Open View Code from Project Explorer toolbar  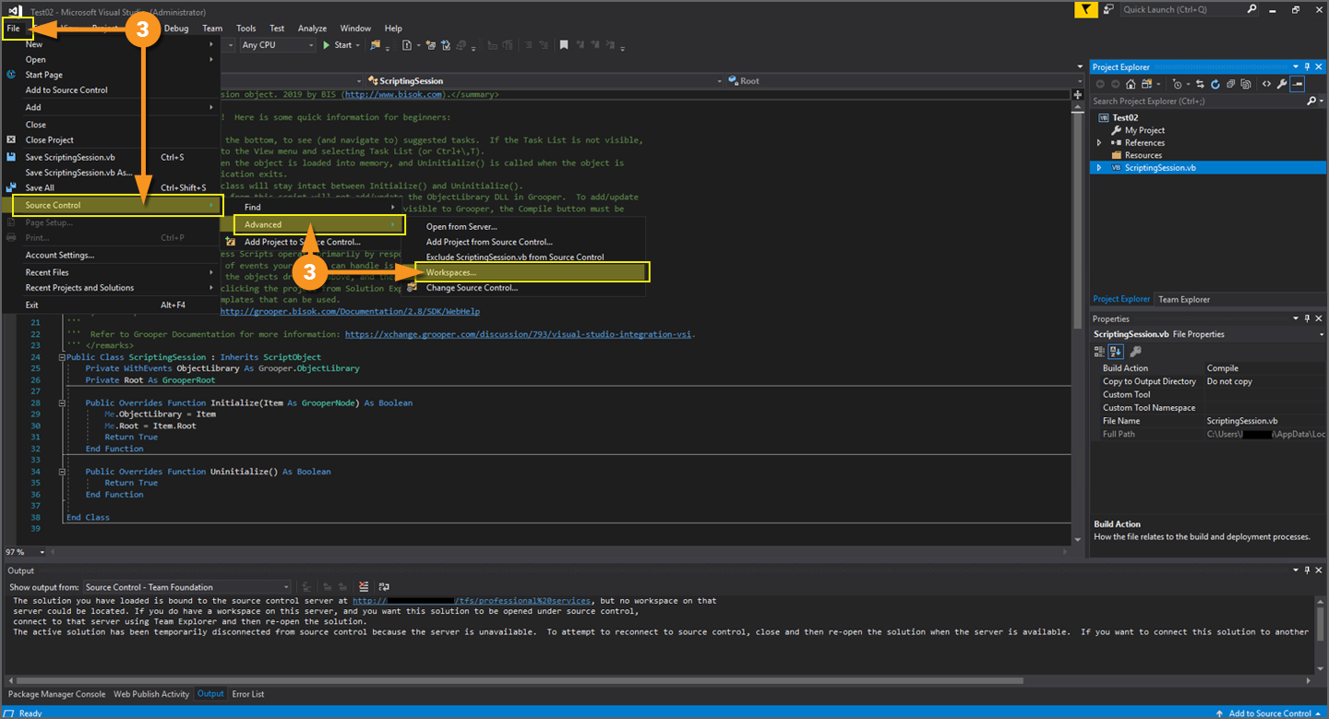tap(1266, 84)
